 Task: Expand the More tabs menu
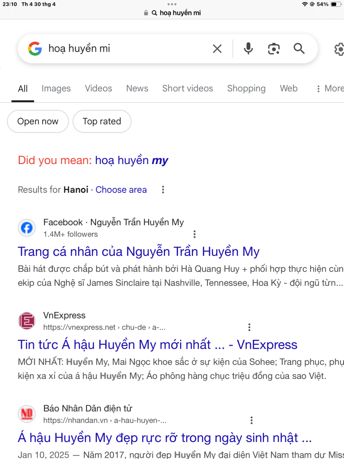click(330, 88)
